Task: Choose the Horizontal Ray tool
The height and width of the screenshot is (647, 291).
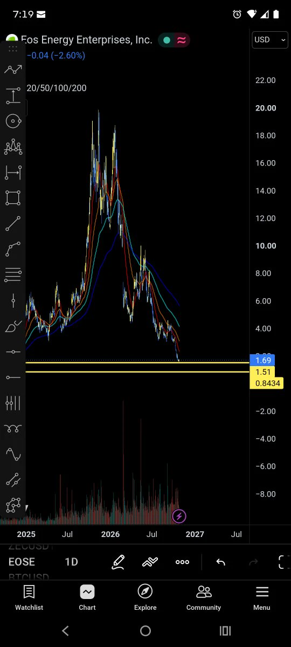Action: click(x=13, y=377)
